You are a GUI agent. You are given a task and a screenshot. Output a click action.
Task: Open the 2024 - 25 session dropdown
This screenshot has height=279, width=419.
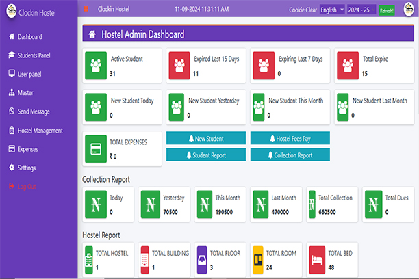click(x=361, y=10)
